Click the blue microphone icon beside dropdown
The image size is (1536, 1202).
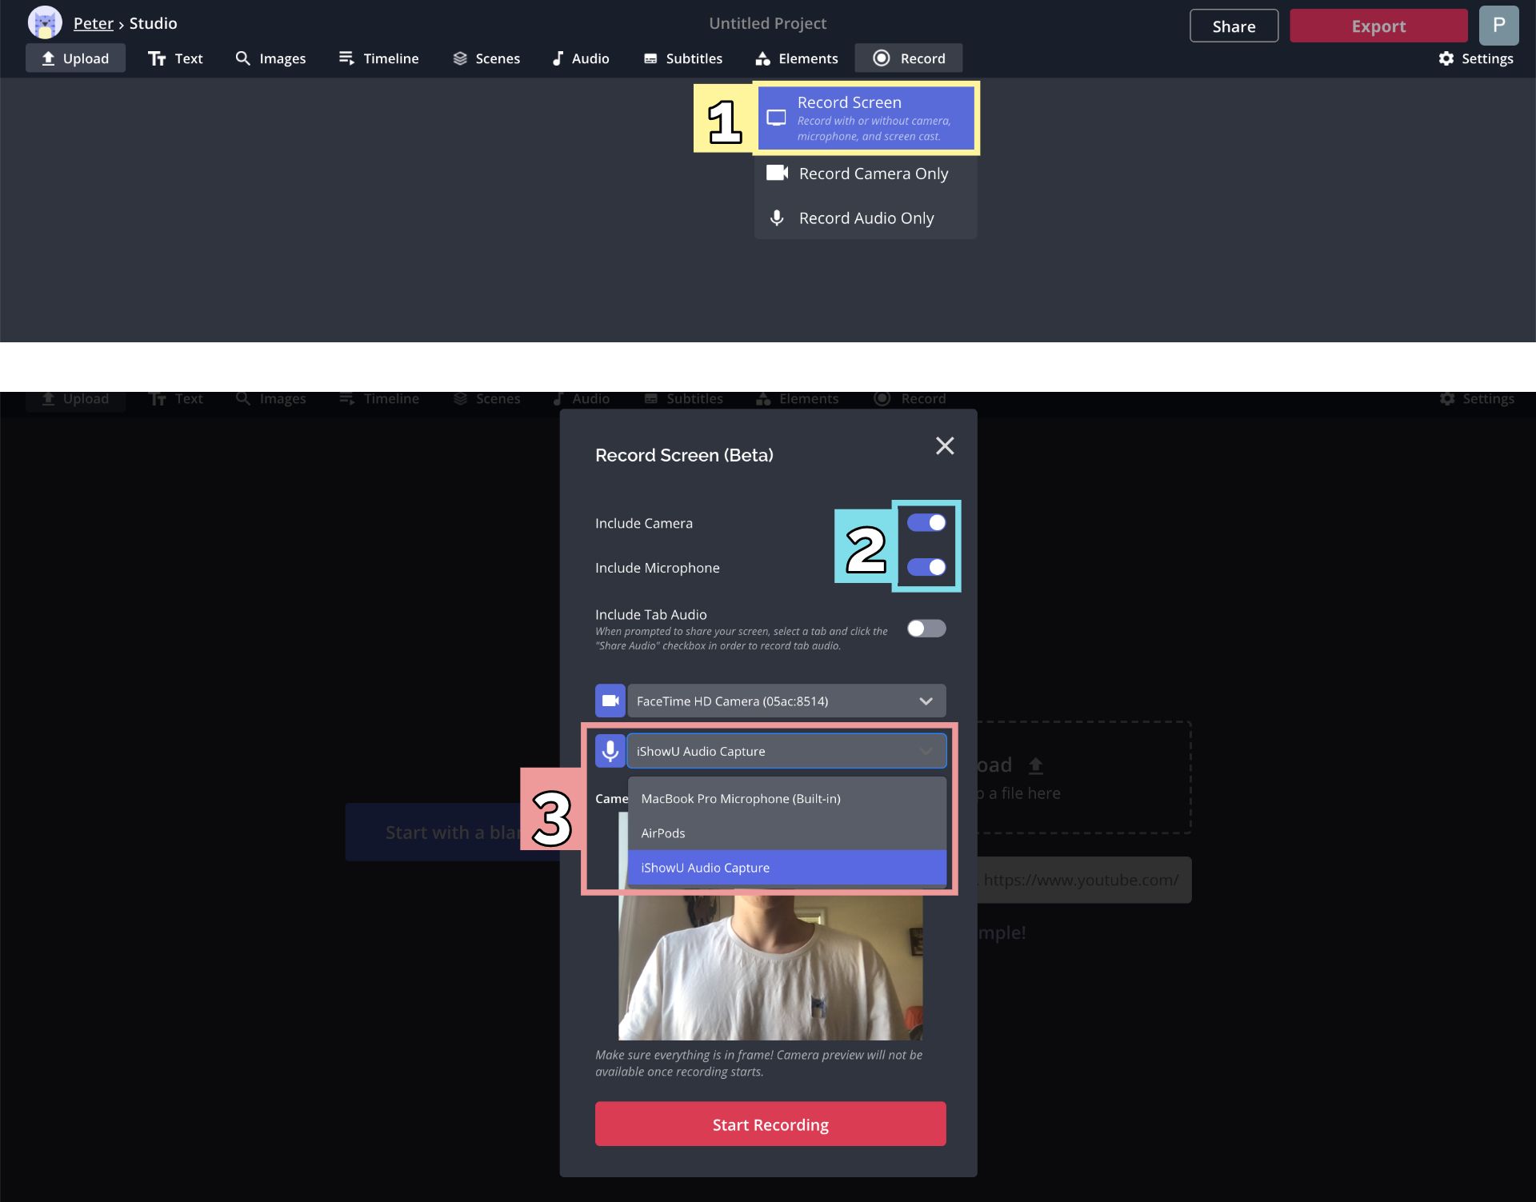(610, 751)
